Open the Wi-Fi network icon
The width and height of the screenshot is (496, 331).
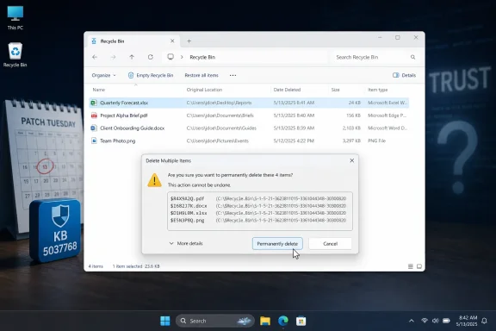click(425, 321)
